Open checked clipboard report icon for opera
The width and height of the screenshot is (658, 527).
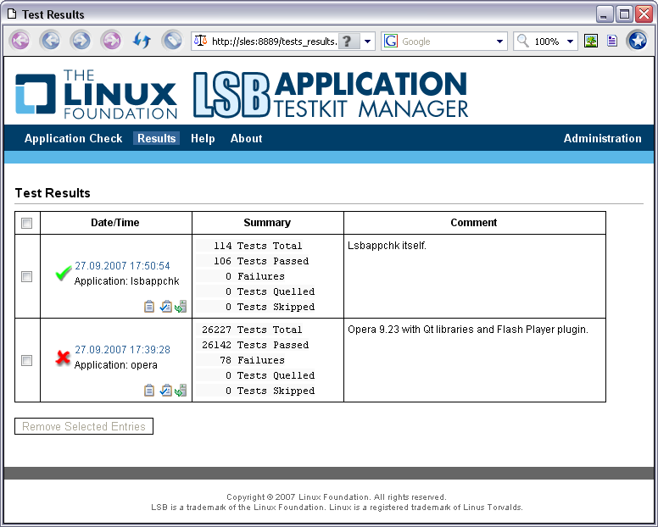coord(165,391)
